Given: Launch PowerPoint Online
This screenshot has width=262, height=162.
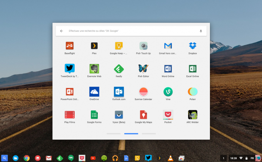Looking at the screenshot, I should click(70, 91).
